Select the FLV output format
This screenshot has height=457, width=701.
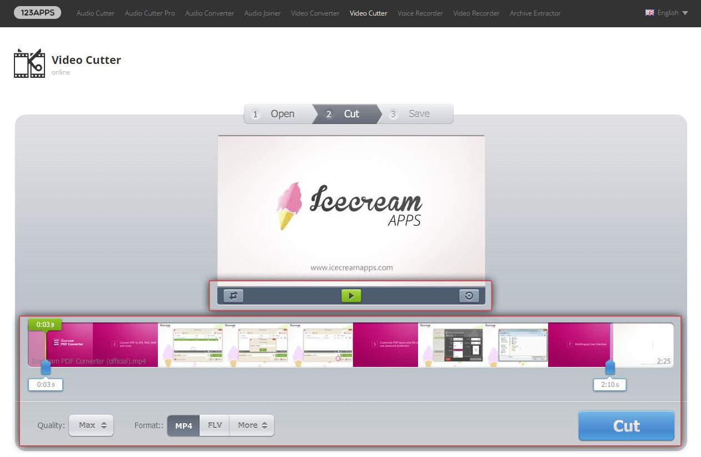pos(214,425)
